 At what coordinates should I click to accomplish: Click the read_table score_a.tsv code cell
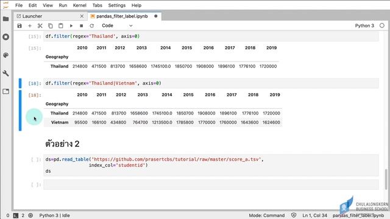click(211, 165)
